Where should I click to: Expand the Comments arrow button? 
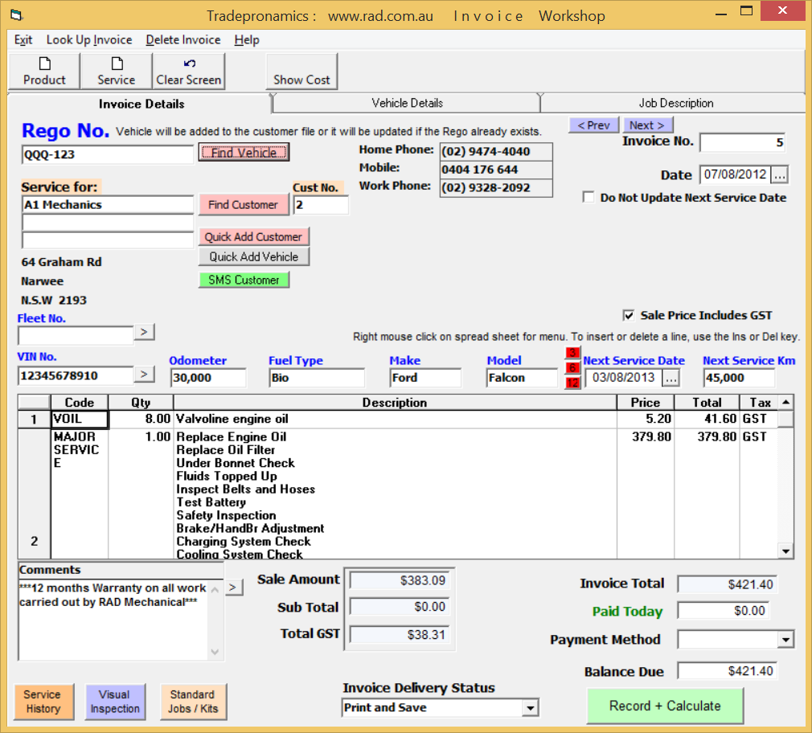233,588
